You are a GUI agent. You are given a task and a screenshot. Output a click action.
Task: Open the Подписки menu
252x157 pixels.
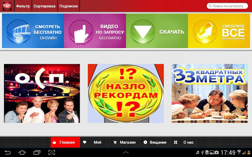pos(68,6)
